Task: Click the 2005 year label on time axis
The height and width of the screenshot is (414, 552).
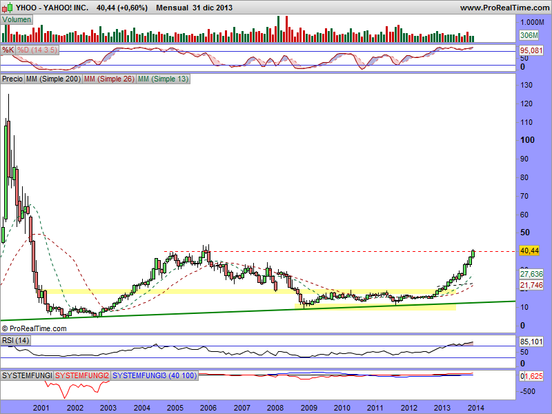Action: pos(175,408)
